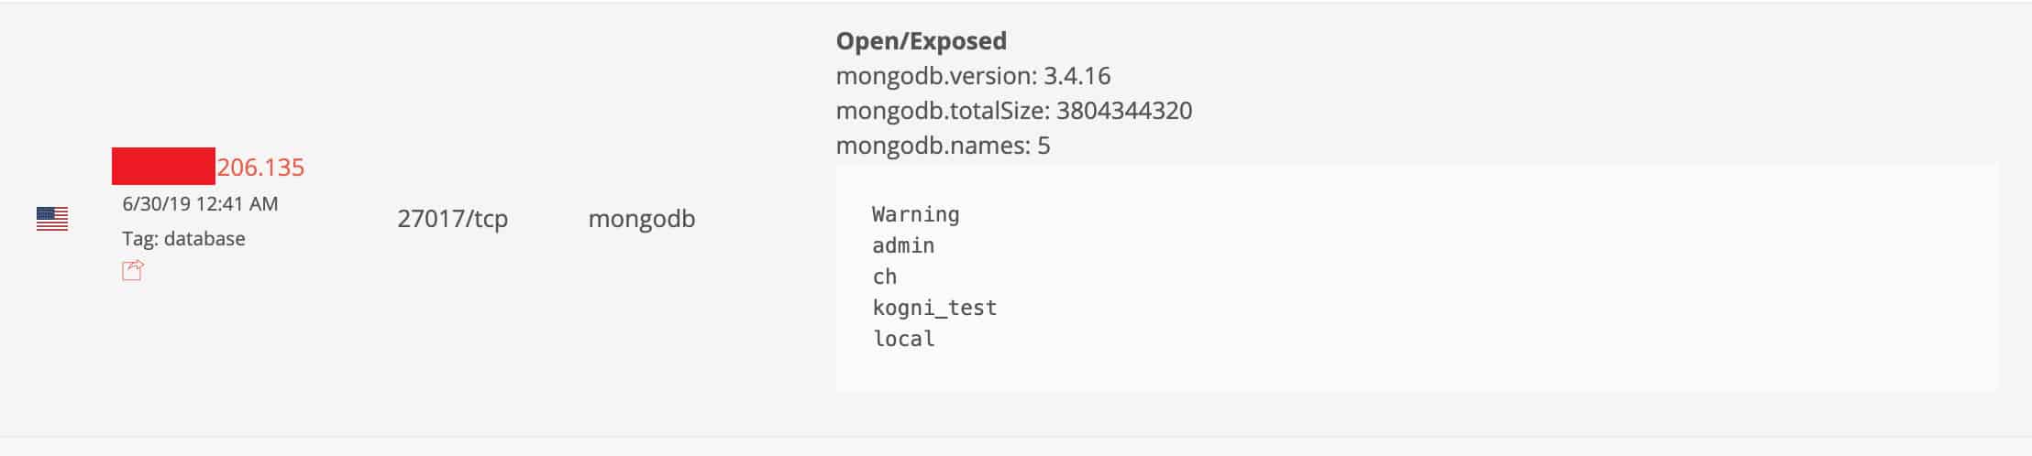This screenshot has height=456, width=2032.
Task: Click the local database entry
Action: 904,339
